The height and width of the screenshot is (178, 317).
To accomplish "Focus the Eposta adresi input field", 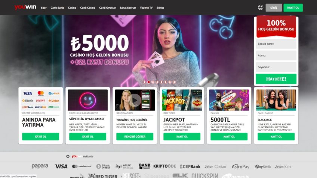I will point(276,44).
